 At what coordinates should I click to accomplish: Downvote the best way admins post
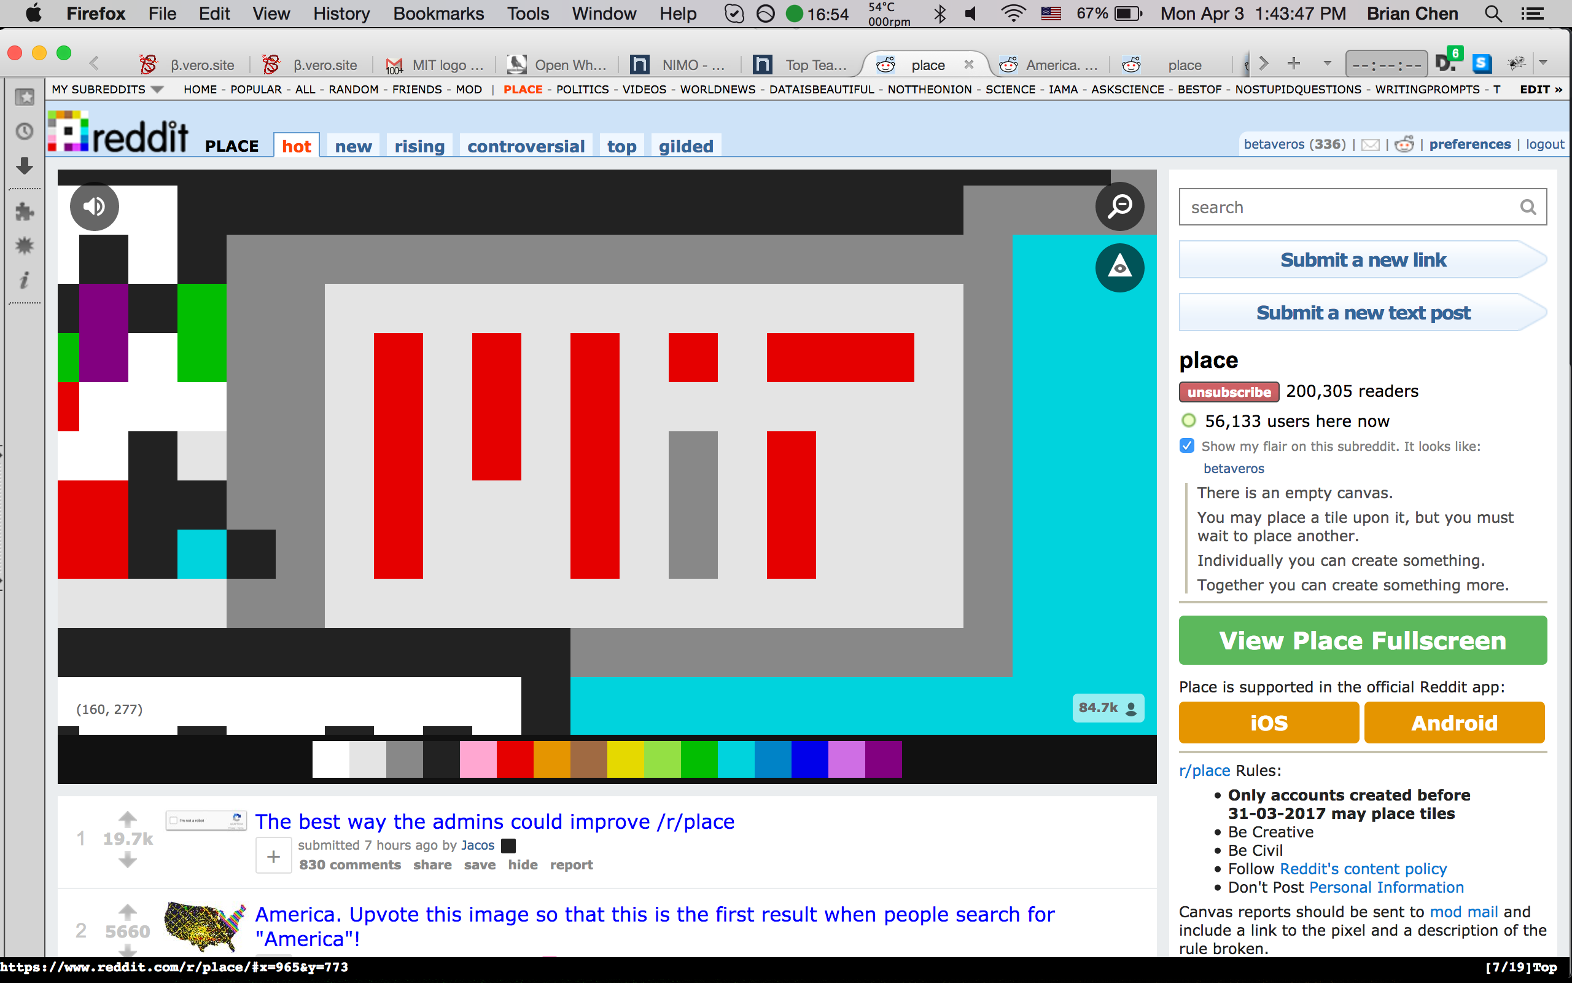[128, 861]
